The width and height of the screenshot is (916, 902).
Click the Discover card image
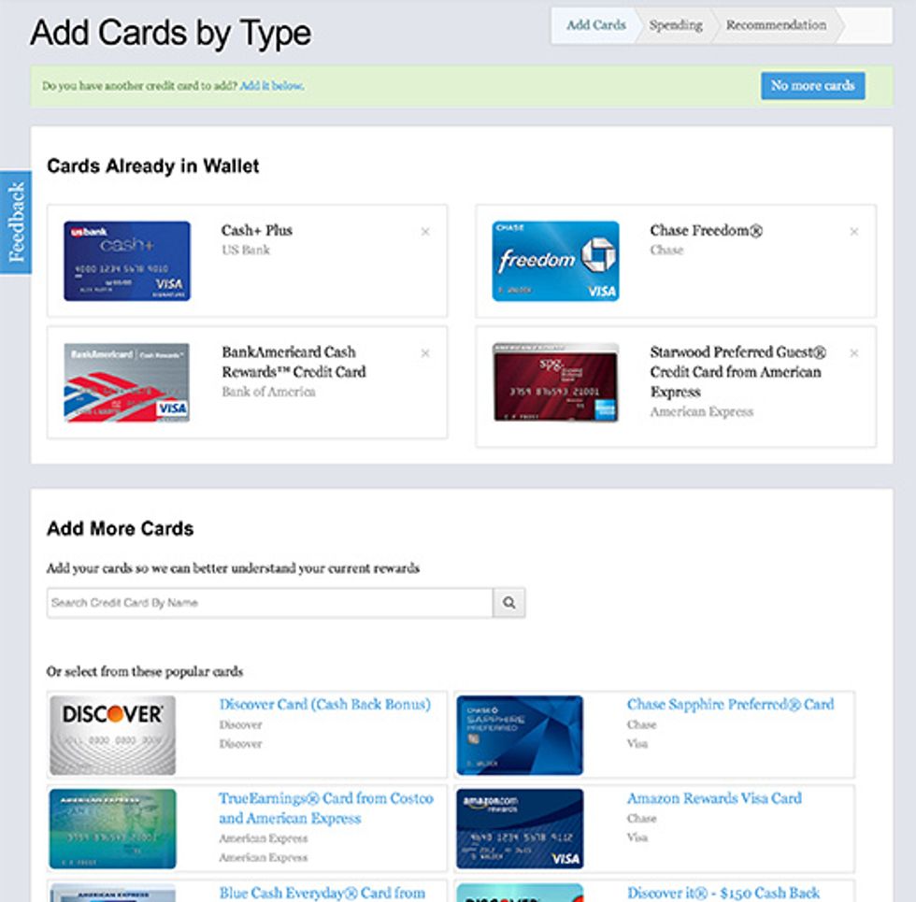[x=113, y=735]
